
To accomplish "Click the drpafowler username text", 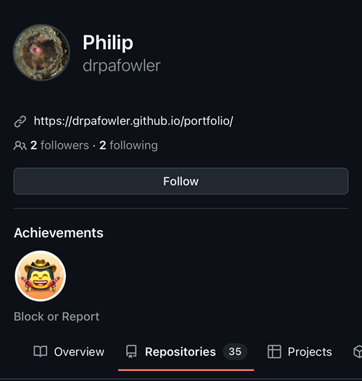I will (122, 66).
